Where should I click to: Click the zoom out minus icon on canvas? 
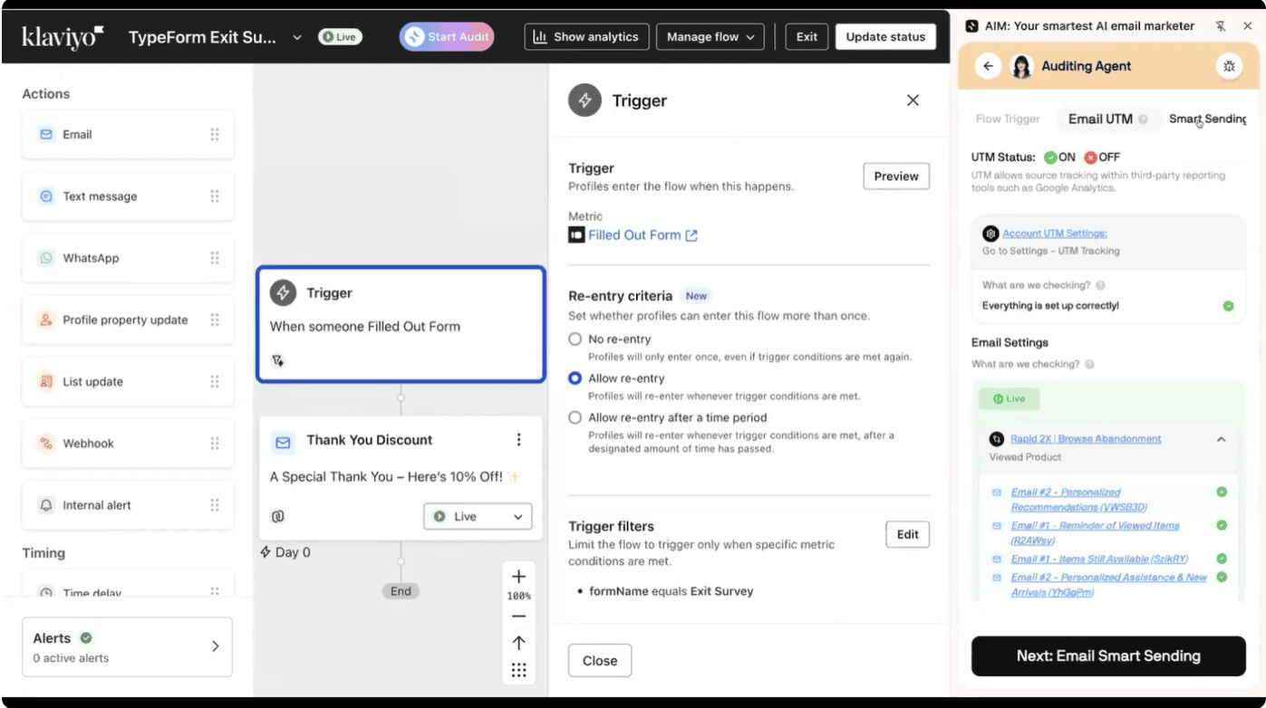[x=518, y=617]
